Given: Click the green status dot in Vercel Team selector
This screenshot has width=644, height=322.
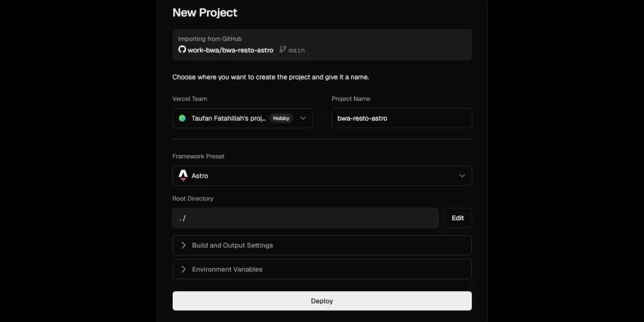Looking at the screenshot, I should coord(182,118).
